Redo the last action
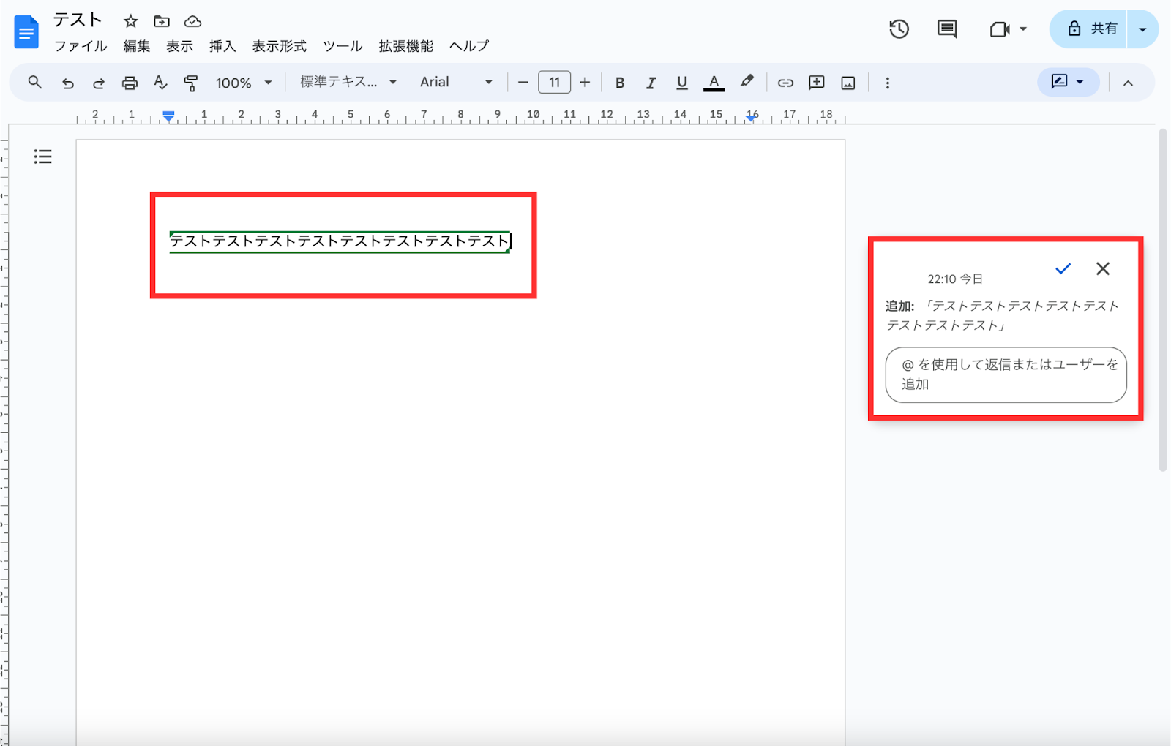The width and height of the screenshot is (1171, 746). coord(98,83)
